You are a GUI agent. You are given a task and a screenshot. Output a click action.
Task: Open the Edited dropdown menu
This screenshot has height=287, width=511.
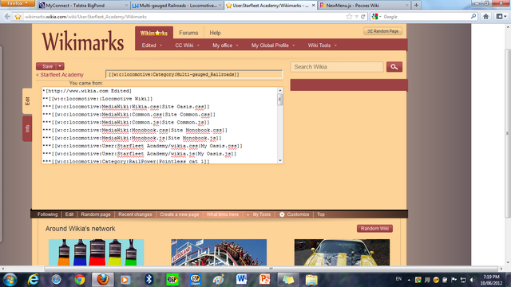pyautogui.click(x=152, y=45)
